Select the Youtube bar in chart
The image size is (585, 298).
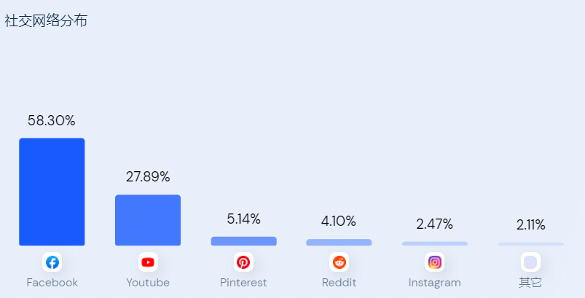[148, 220]
